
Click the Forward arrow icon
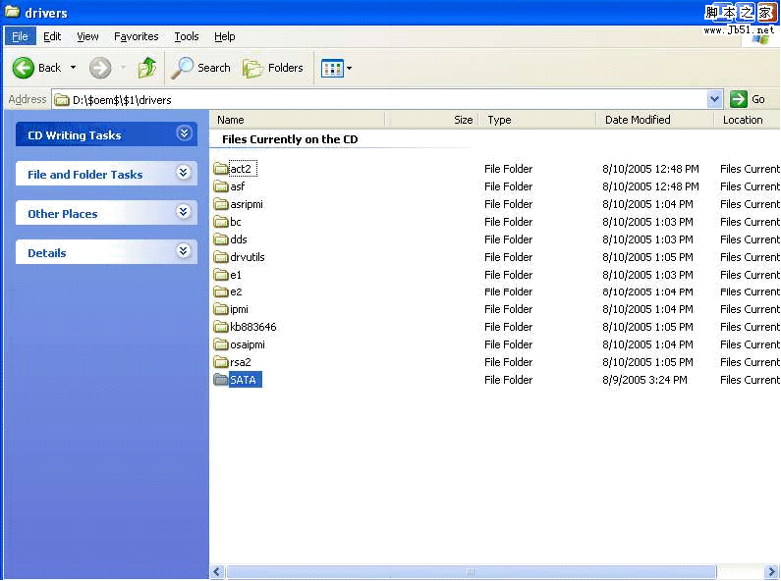tap(100, 68)
